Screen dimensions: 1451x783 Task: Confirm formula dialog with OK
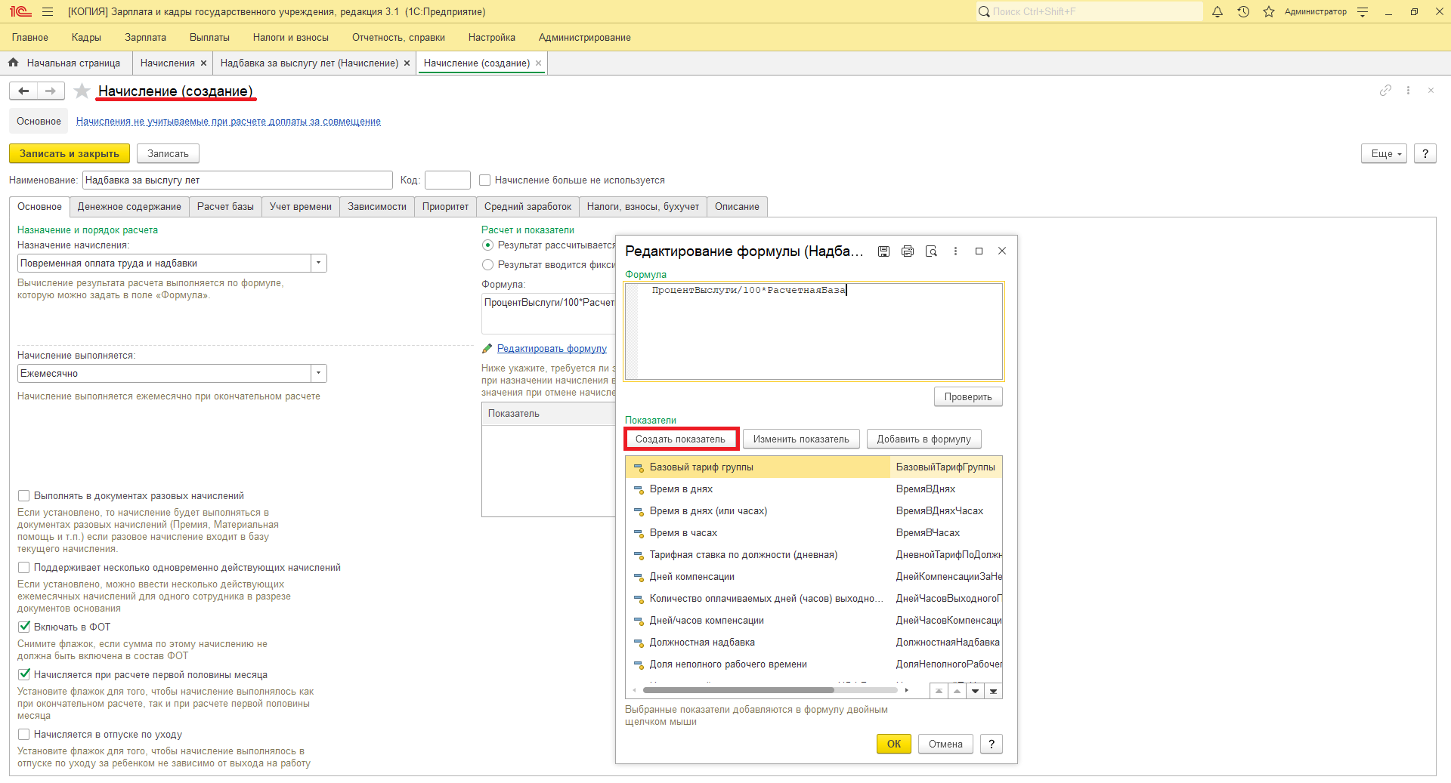coord(894,744)
